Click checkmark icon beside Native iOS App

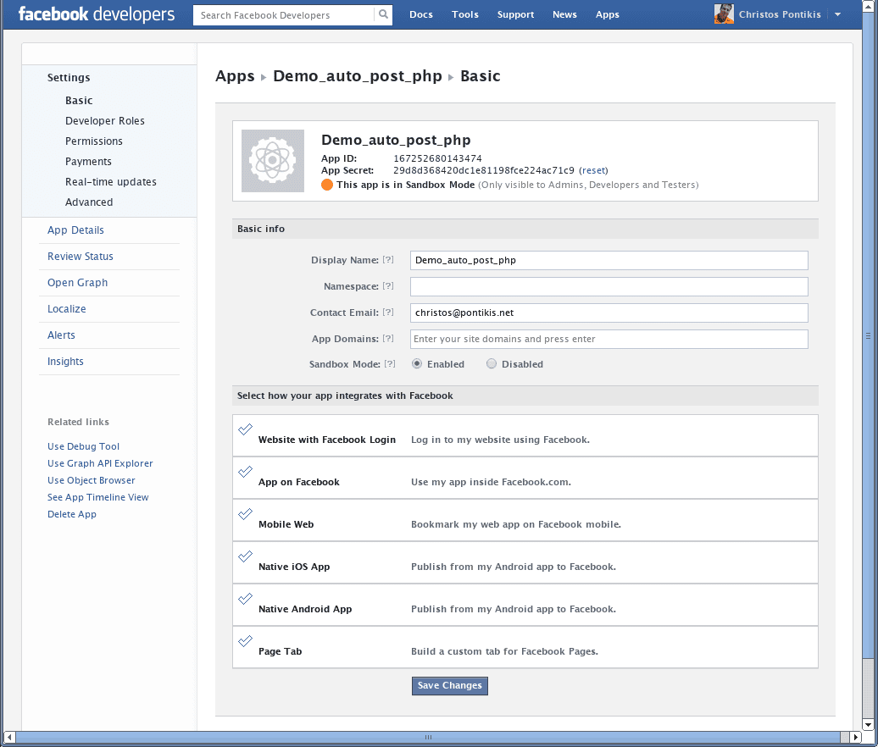point(245,556)
